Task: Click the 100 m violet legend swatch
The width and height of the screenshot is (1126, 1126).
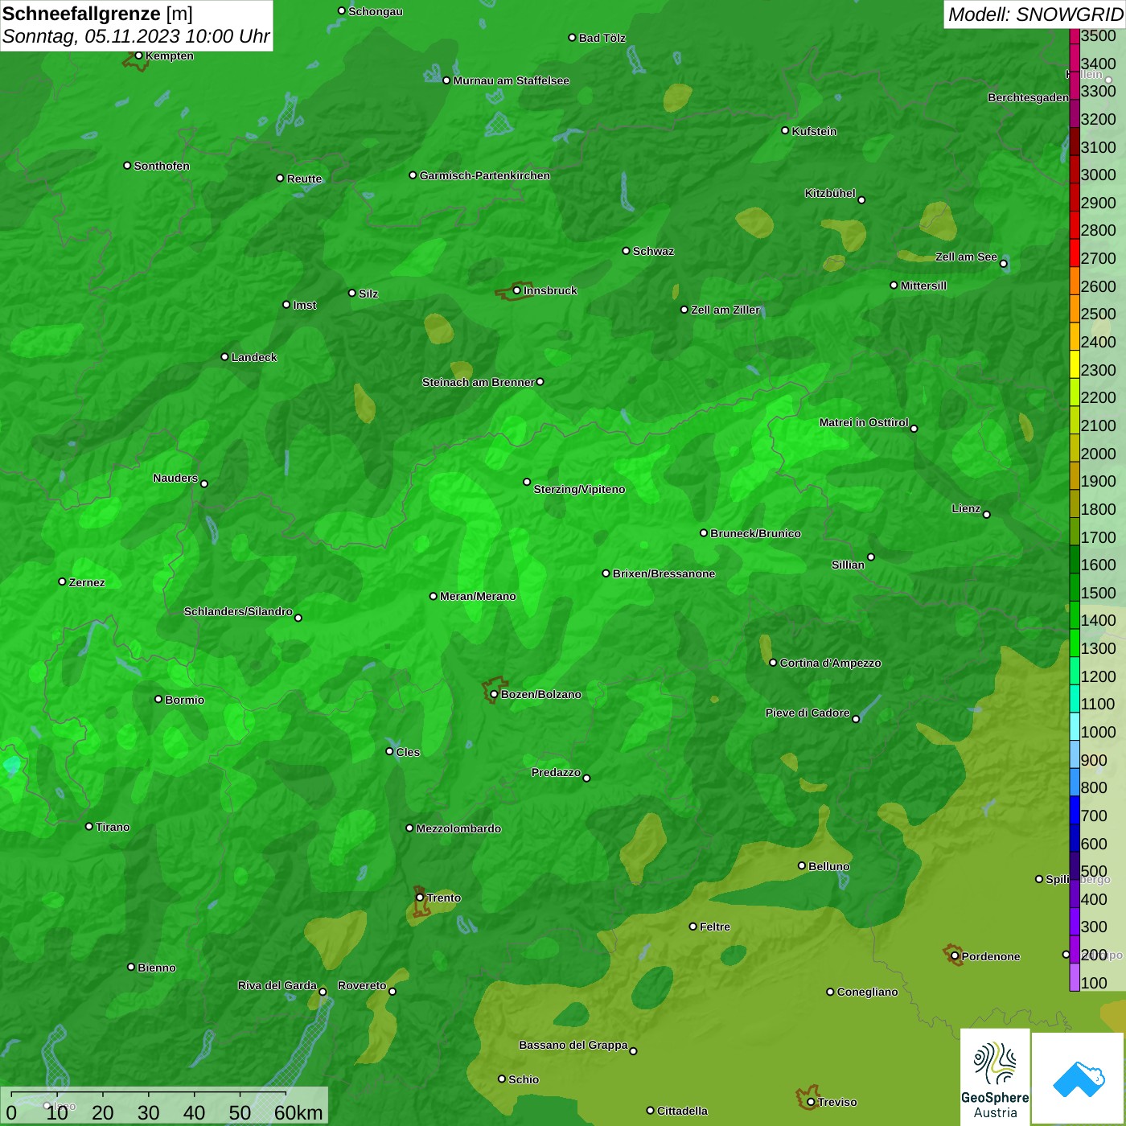Action: [1075, 977]
